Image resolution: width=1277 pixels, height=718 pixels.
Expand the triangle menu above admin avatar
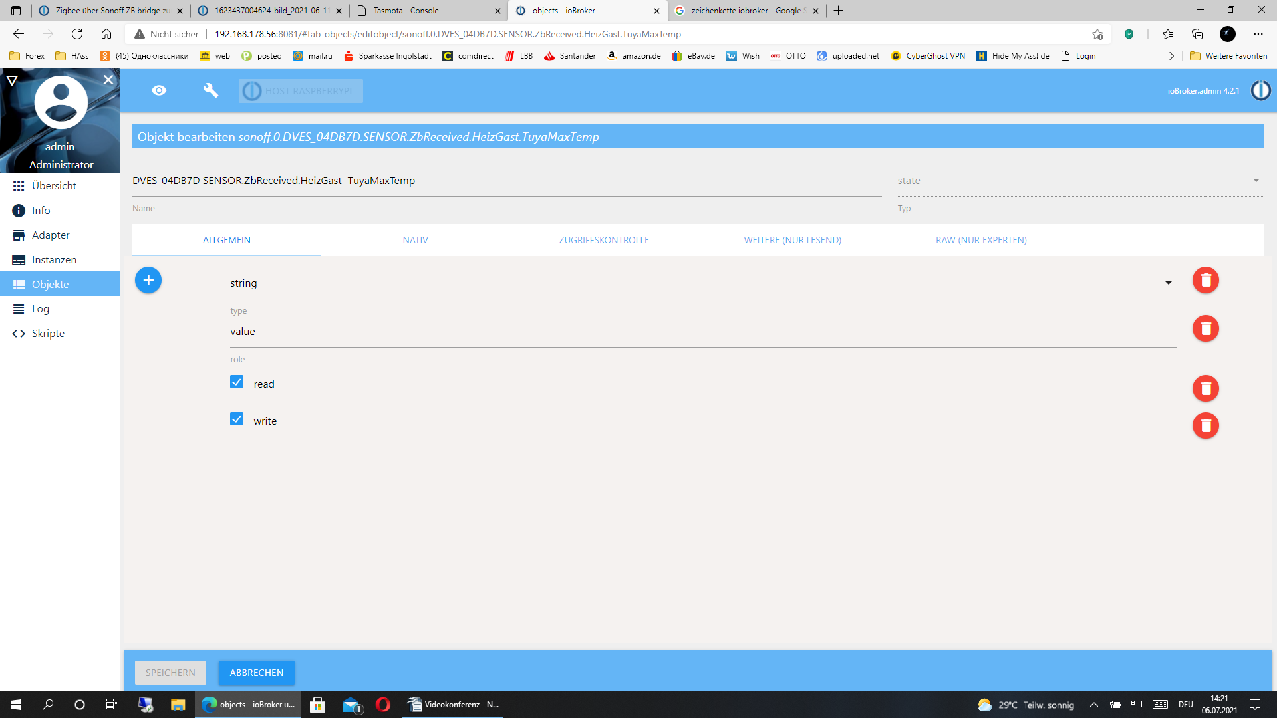click(x=12, y=80)
